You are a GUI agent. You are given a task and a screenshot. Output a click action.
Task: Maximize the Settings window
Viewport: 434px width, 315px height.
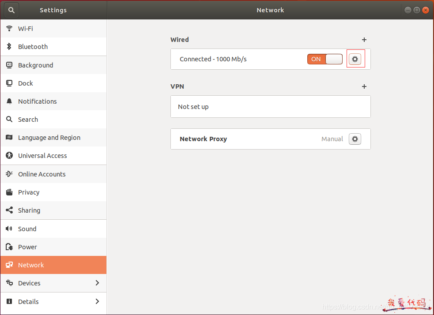tap(417, 10)
